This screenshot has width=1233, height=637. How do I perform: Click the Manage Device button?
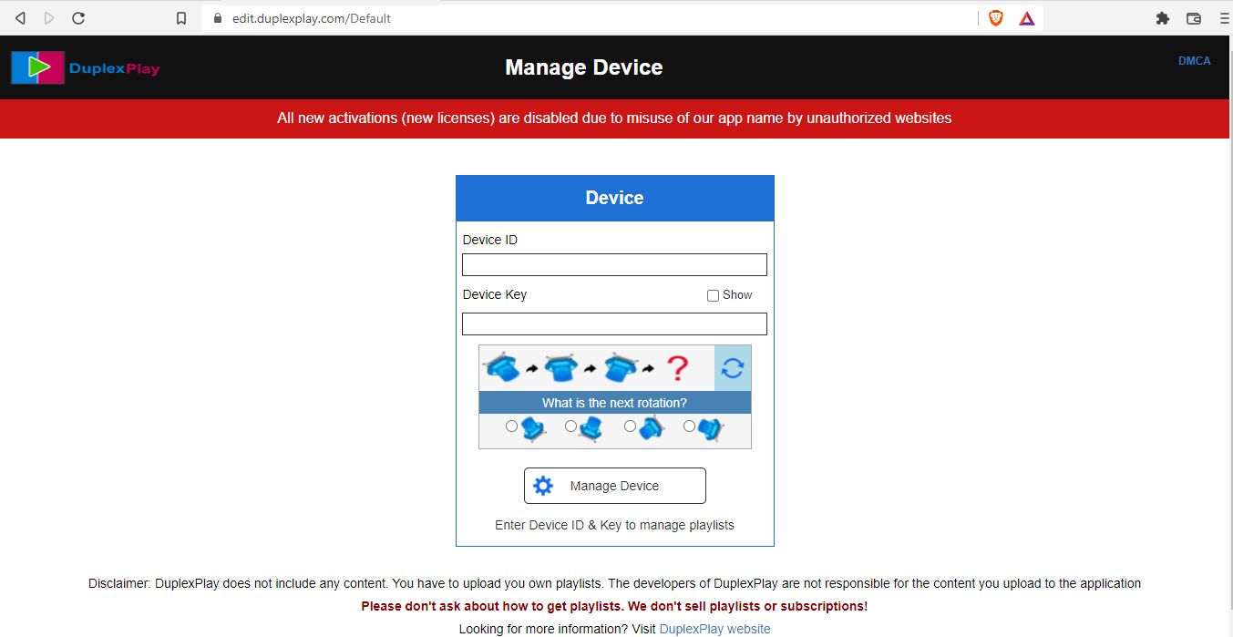pyautogui.click(x=614, y=486)
